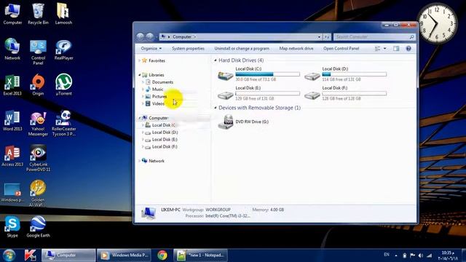
Task: Open Google Chrome from the taskbar
Action: (162, 255)
